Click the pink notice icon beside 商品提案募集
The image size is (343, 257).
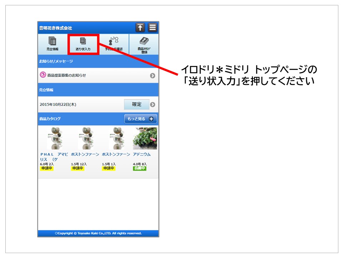(43, 75)
